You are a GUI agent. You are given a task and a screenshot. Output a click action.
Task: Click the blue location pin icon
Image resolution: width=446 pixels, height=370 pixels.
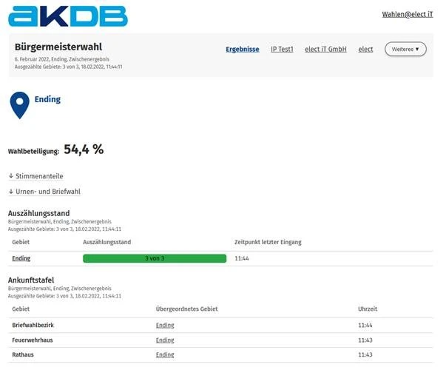point(19,105)
